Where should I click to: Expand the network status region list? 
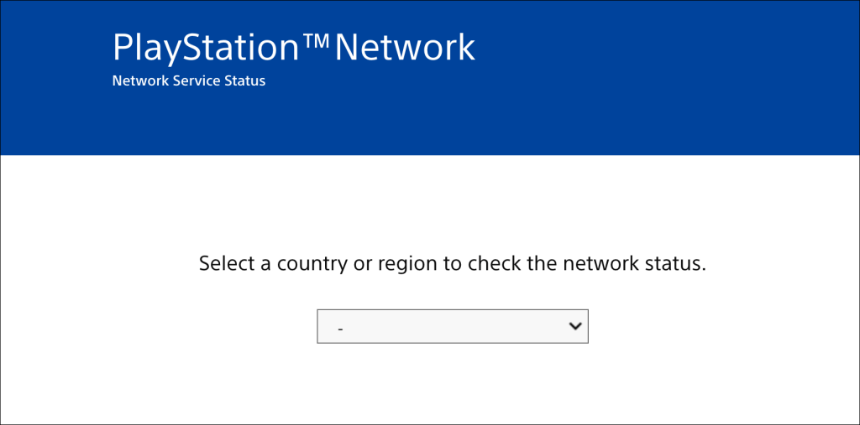coord(452,327)
